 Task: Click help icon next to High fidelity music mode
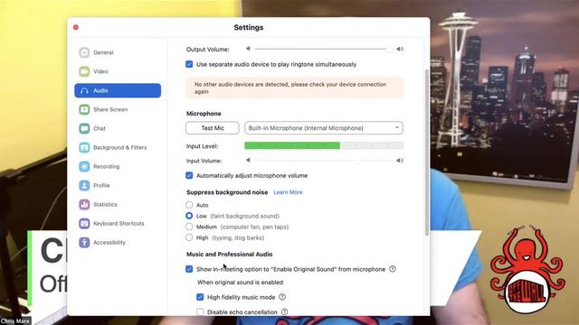coord(282,297)
